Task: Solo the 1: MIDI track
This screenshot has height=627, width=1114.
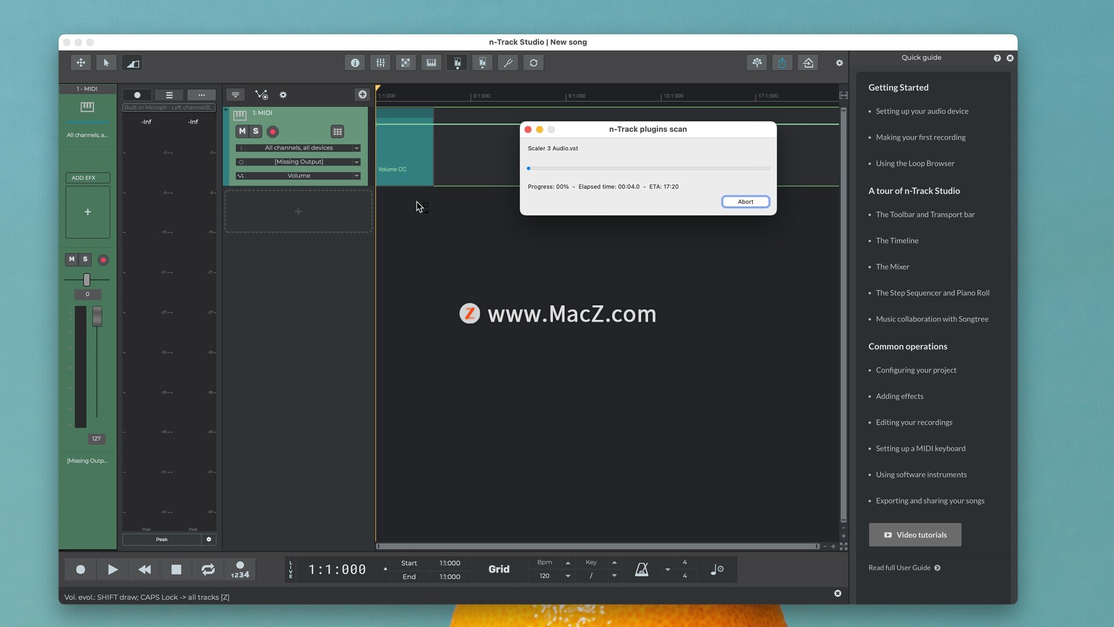Action: click(256, 131)
